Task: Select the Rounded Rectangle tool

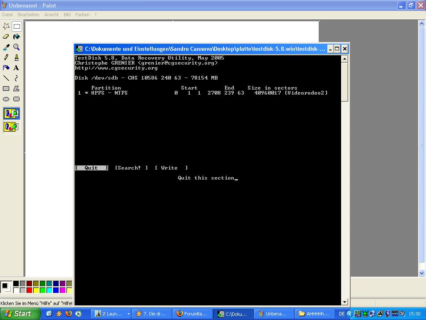Action: [x=17, y=99]
